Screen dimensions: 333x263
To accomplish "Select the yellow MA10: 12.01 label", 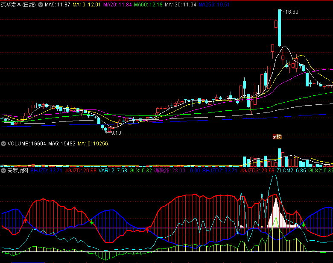I will tap(86, 5).
